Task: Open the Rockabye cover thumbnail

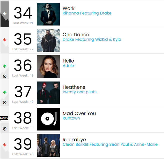Action: [x=48, y=145]
